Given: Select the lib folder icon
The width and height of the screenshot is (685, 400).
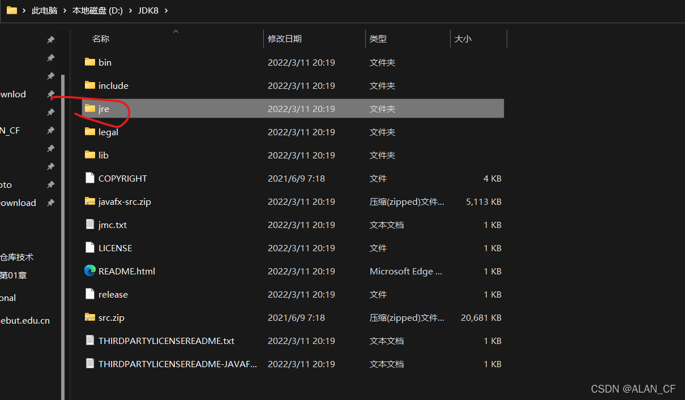Looking at the screenshot, I should (89, 155).
